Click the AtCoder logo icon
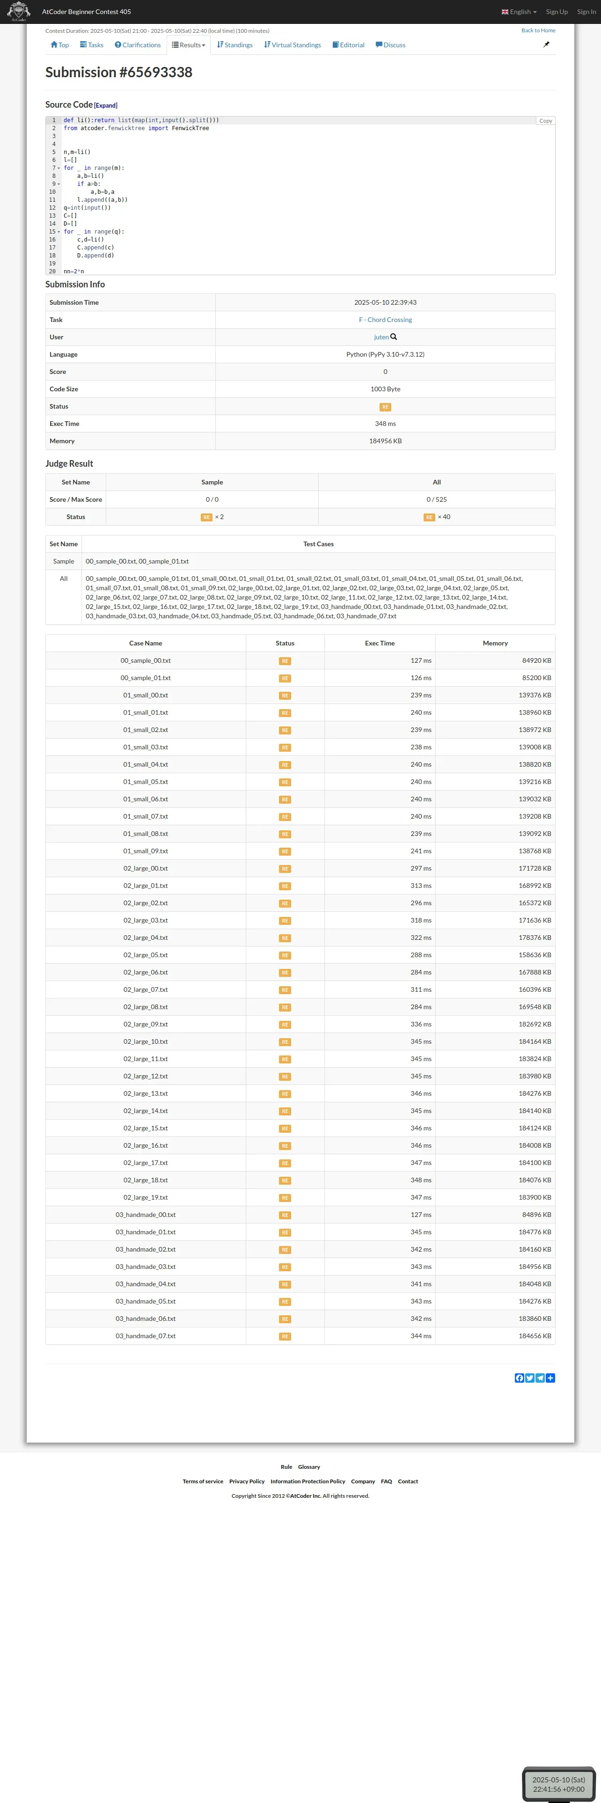 18,11
